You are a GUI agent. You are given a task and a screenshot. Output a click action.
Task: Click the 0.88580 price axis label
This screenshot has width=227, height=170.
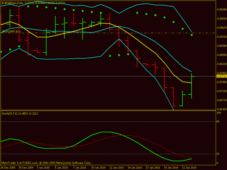[x=222, y=55]
